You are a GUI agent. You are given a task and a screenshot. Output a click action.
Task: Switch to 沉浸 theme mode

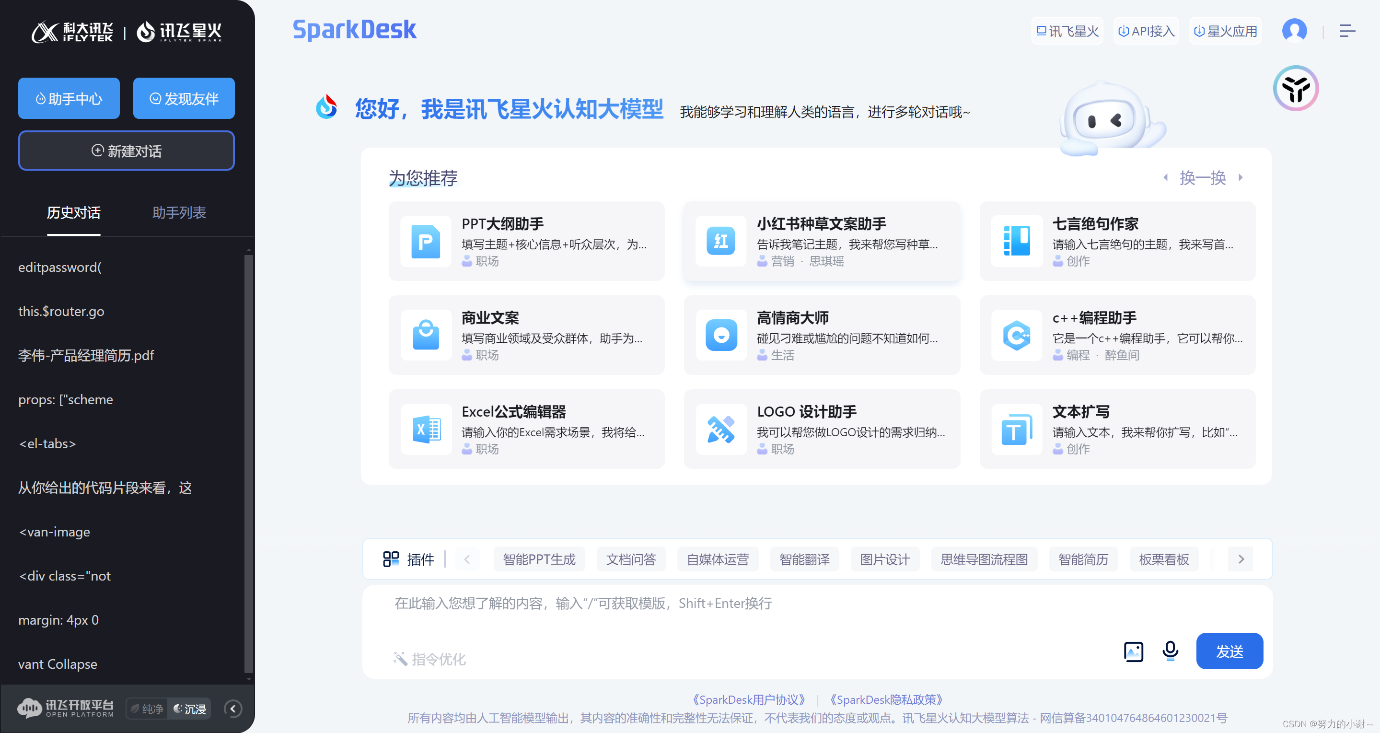[190, 709]
